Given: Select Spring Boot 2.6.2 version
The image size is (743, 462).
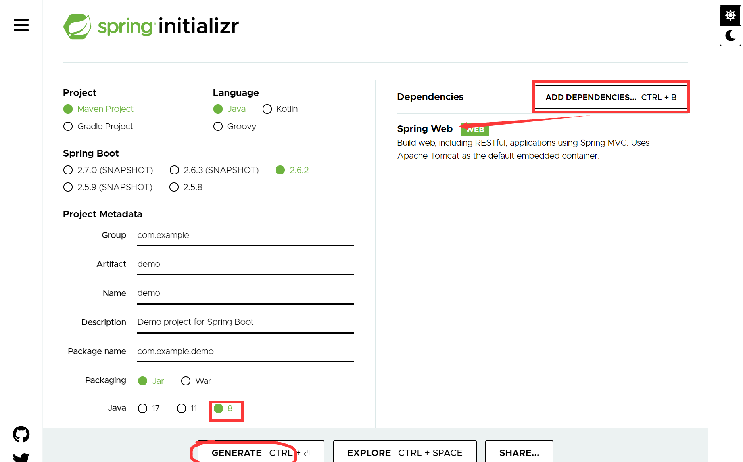Looking at the screenshot, I should point(292,170).
